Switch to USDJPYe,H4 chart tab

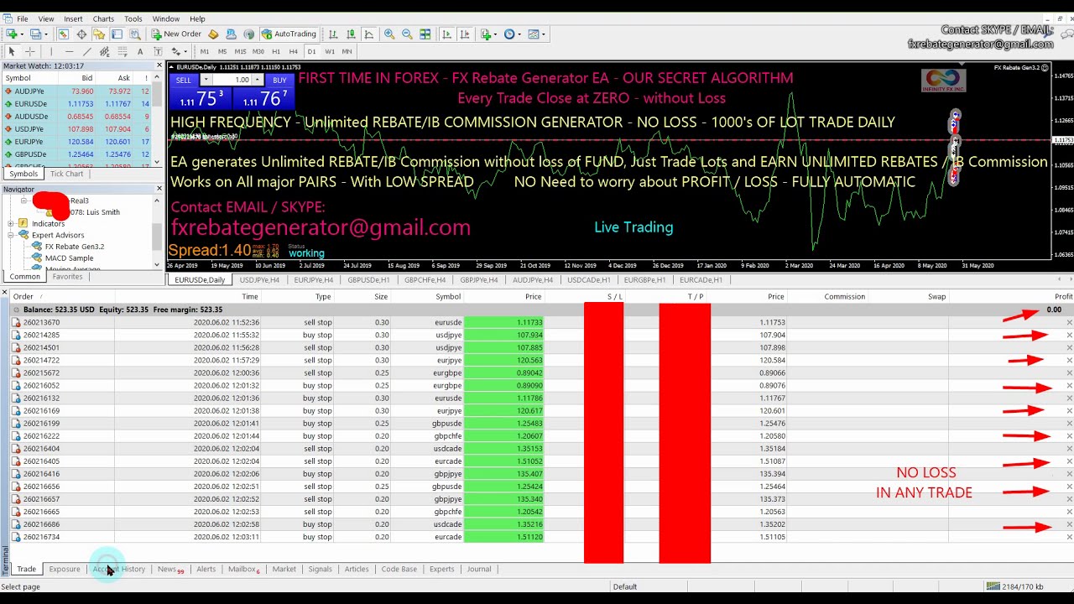click(x=259, y=280)
